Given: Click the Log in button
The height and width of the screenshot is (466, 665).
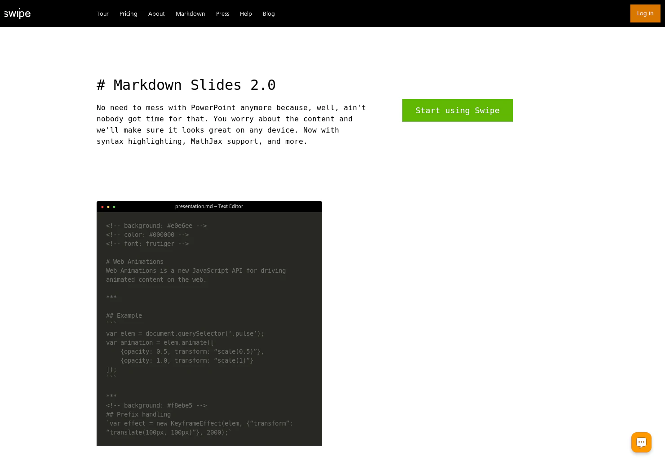Looking at the screenshot, I should tap(645, 13).
